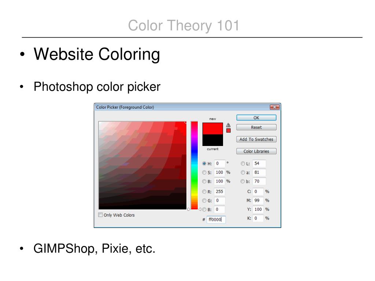Click the G field showing 0

(x=220, y=201)
